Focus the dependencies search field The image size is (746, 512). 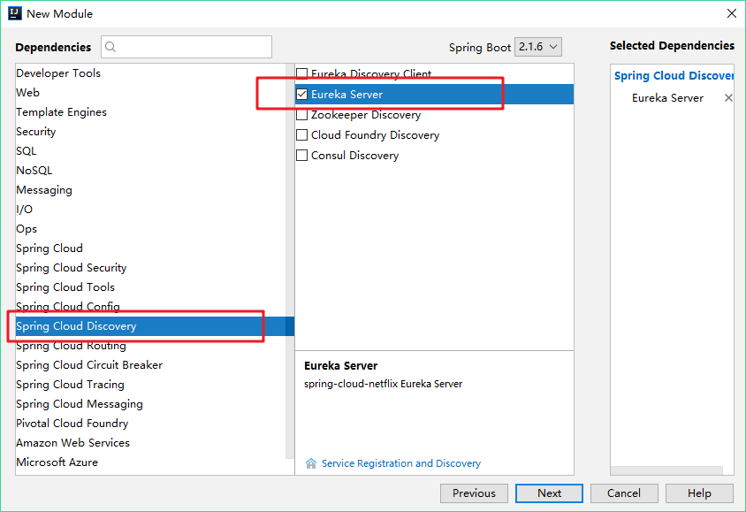tap(186, 47)
